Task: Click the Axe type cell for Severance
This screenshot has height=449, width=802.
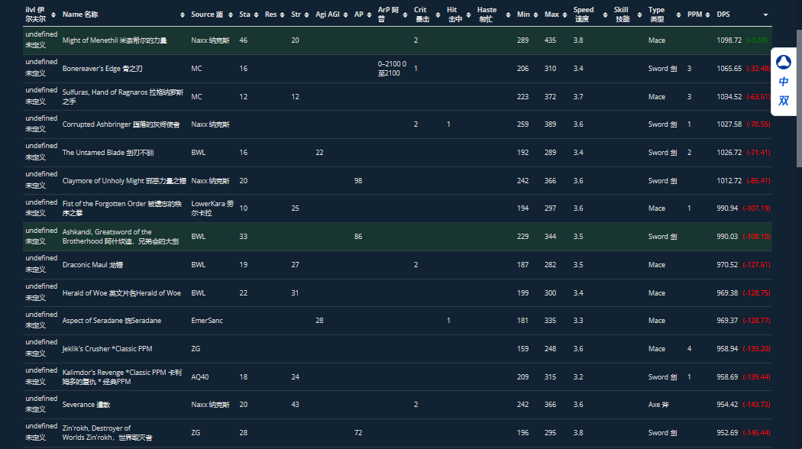Action: (x=658, y=405)
